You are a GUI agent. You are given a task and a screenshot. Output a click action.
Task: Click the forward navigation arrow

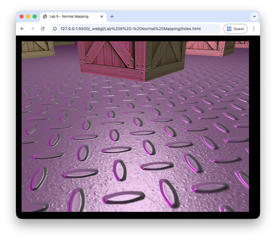click(32, 29)
